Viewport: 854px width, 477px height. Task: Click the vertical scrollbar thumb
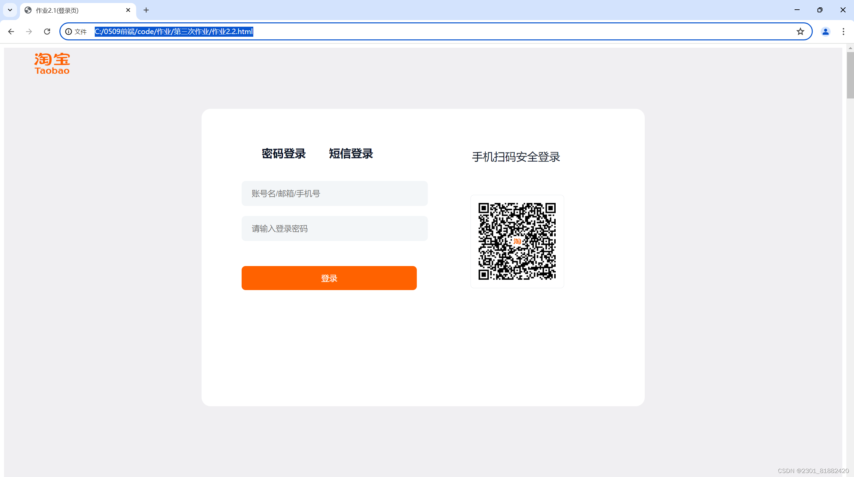850,75
